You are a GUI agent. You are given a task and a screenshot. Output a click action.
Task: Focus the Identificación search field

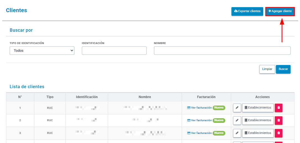pyautogui.click(x=114, y=50)
